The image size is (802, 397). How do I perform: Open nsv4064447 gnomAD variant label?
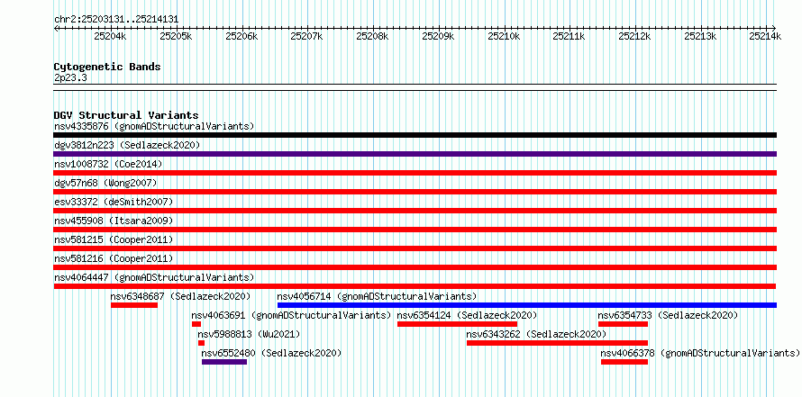pos(154,277)
